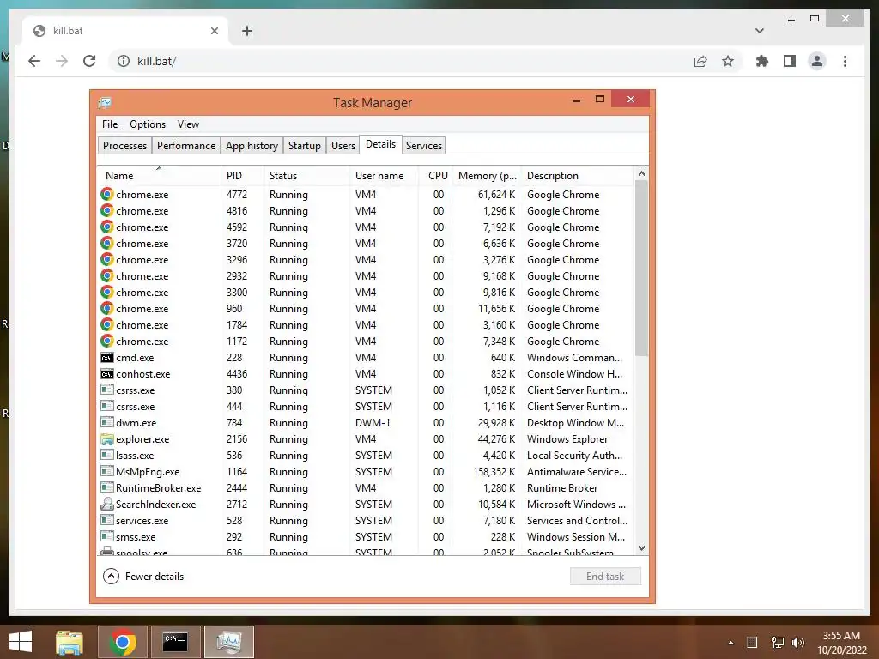
Task: Switch to the Services tab
Action: 424,146
